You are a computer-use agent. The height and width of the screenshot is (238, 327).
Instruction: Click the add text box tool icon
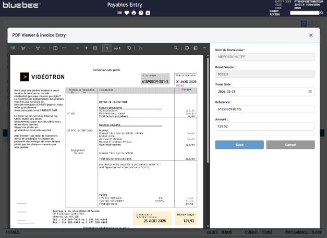[x=55, y=48]
